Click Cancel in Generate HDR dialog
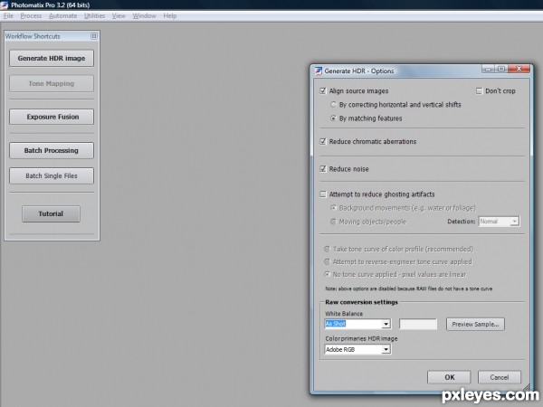The height and width of the screenshot is (407, 543). pyautogui.click(x=499, y=377)
